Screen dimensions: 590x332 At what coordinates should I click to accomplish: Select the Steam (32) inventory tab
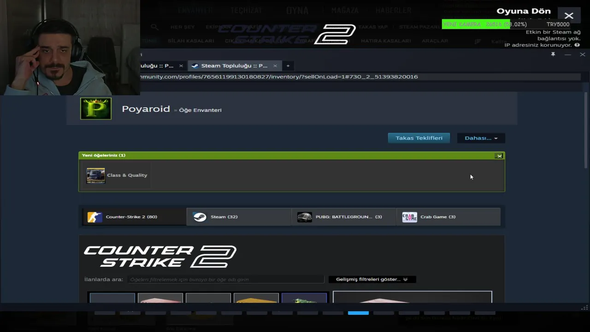click(x=239, y=217)
